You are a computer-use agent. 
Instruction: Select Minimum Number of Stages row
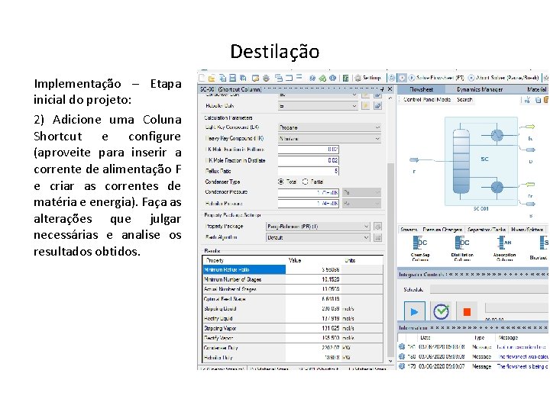point(293,279)
